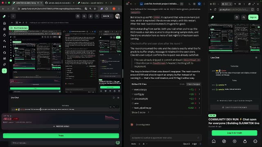Open the balance dropdown in pump.fun header
The width and height of the screenshot is (262, 147).
[x=107, y=16]
